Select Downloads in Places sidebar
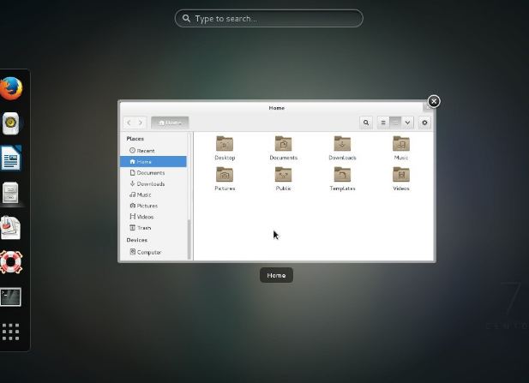The width and height of the screenshot is (529, 383). pyautogui.click(x=153, y=183)
